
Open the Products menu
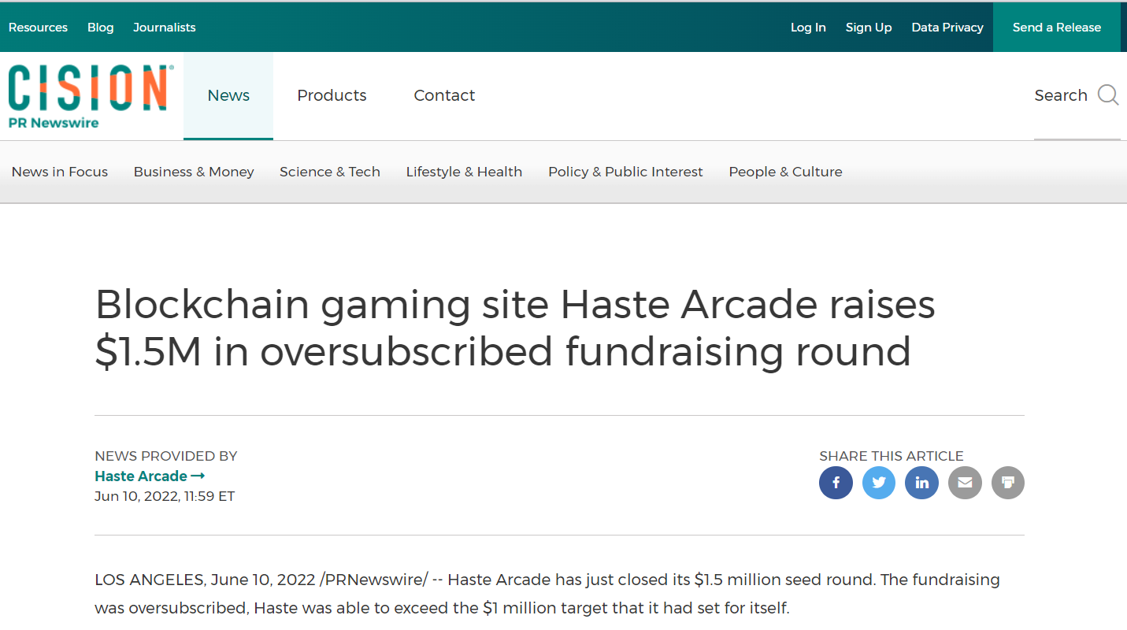point(332,95)
